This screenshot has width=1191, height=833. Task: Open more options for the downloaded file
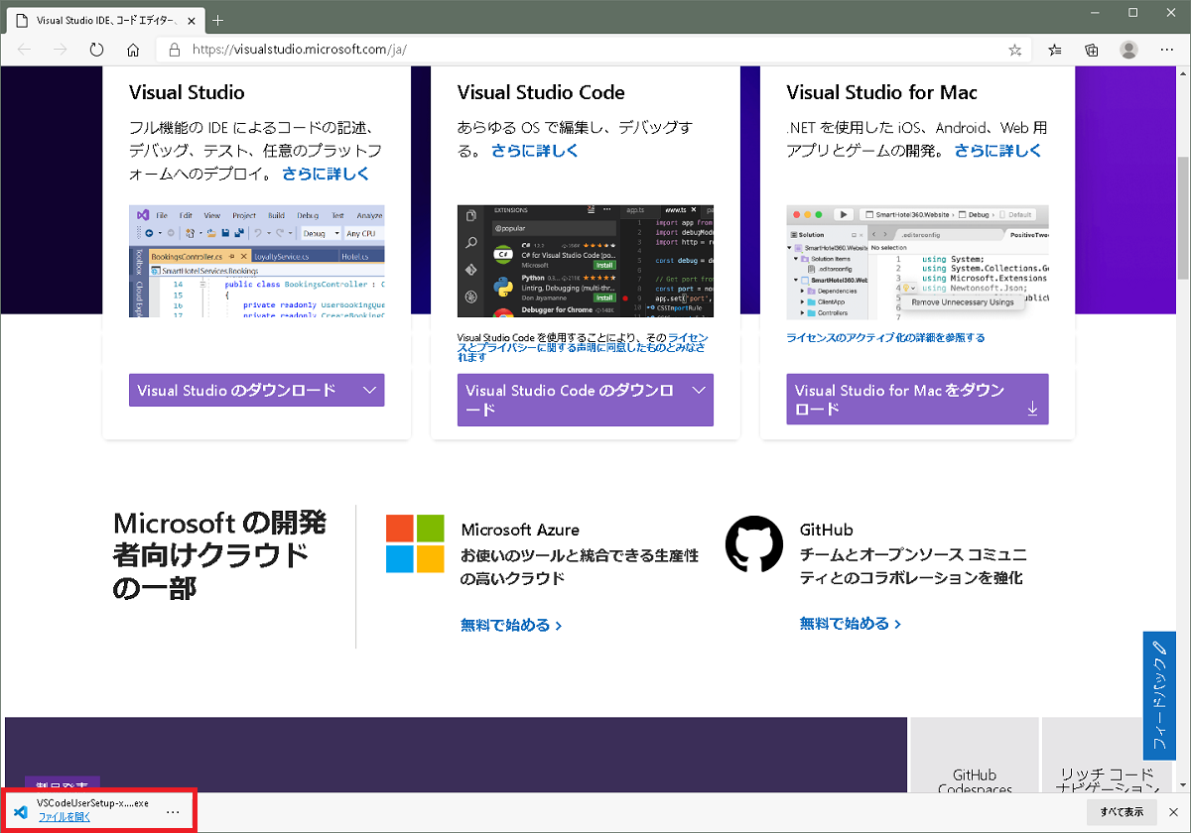[x=172, y=812]
